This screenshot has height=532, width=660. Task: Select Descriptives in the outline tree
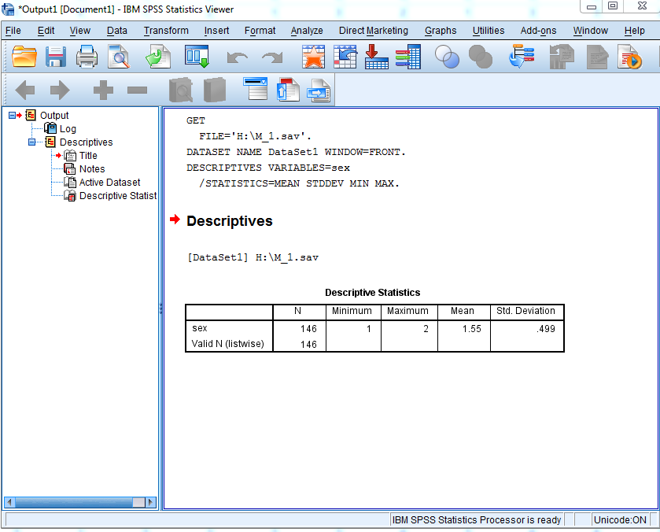click(x=87, y=142)
